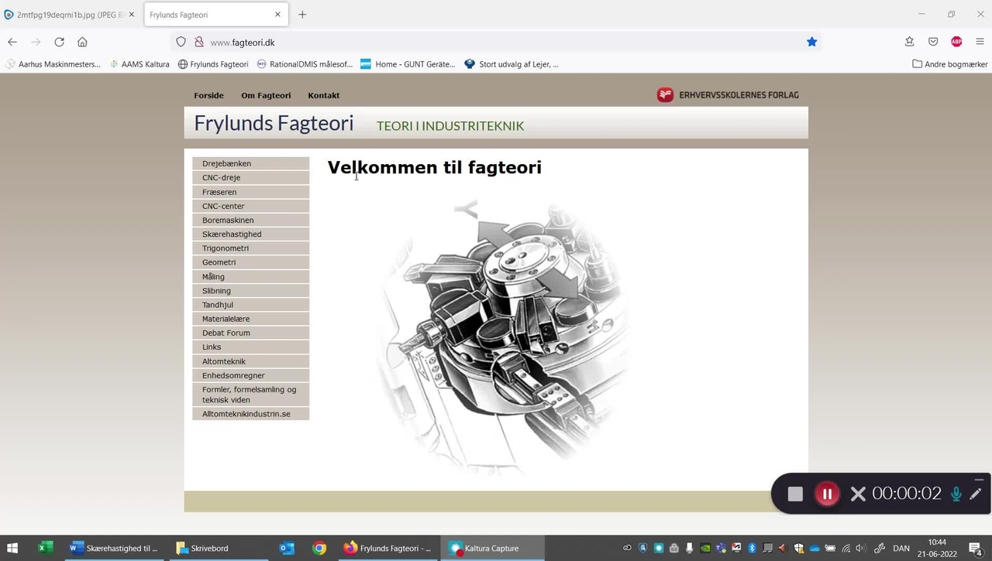Open Materialelære sidebar item
The image size is (992, 561).
click(x=250, y=319)
